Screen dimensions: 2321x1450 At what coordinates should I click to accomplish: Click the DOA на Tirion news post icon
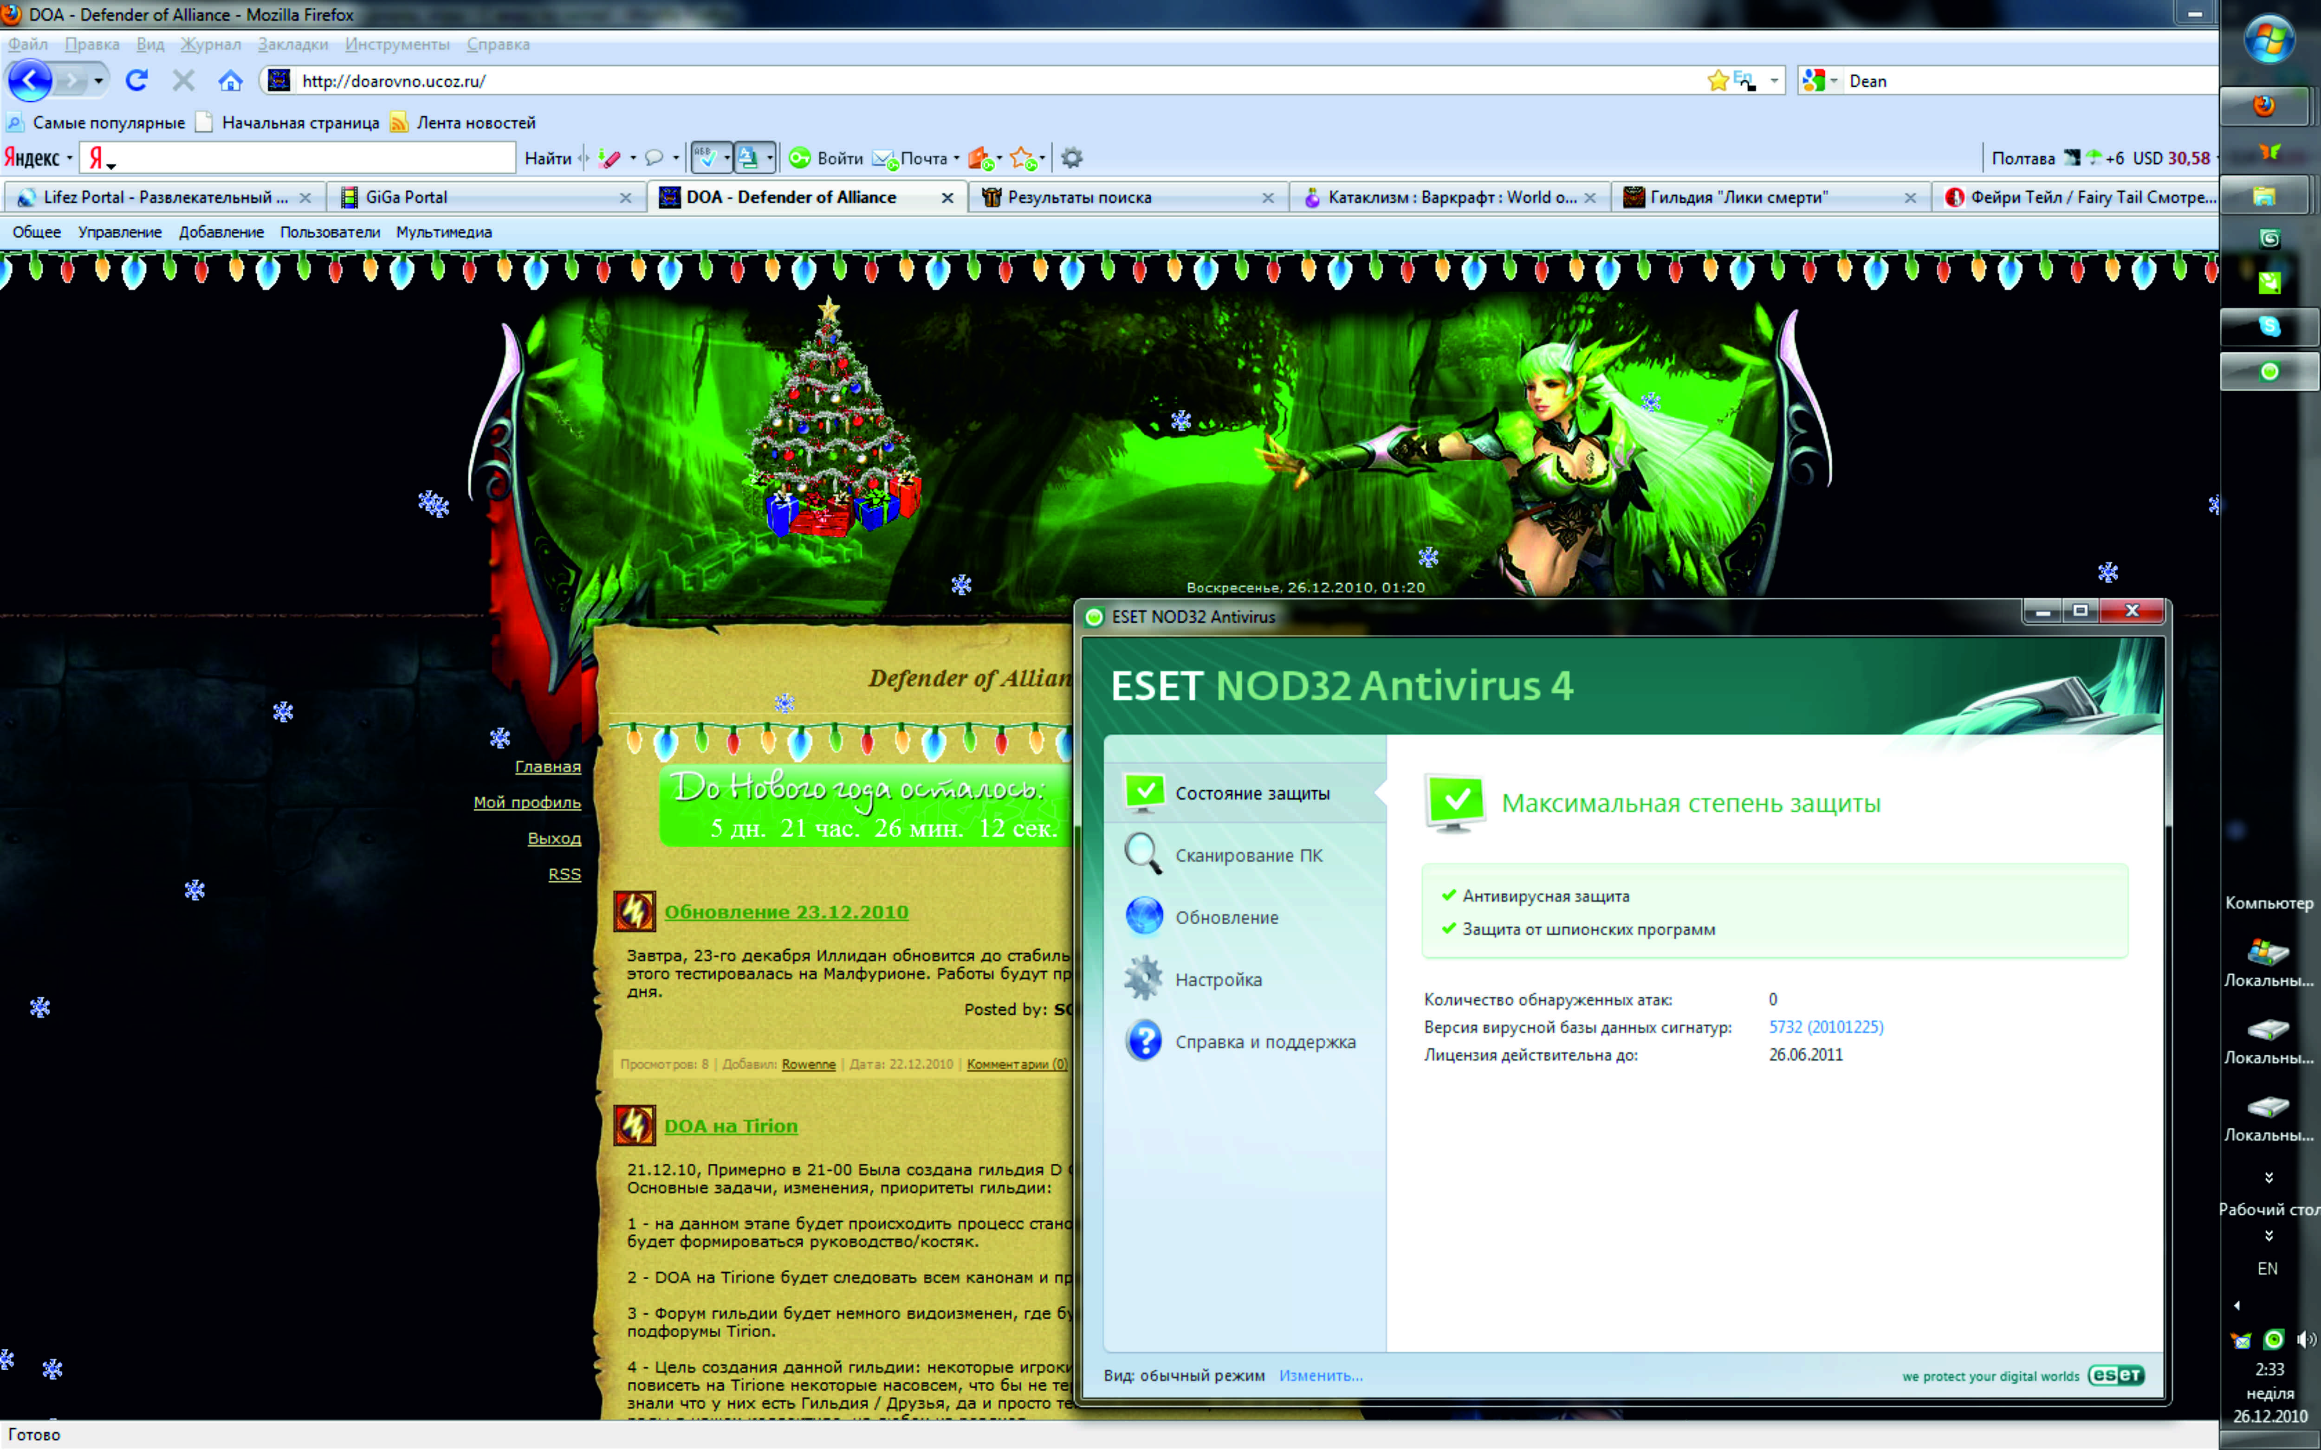tap(634, 1126)
